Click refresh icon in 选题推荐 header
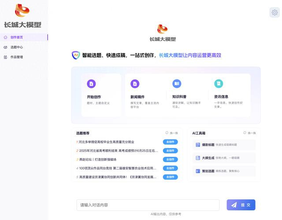The image size is (282, 220). [x=167, y=133]
